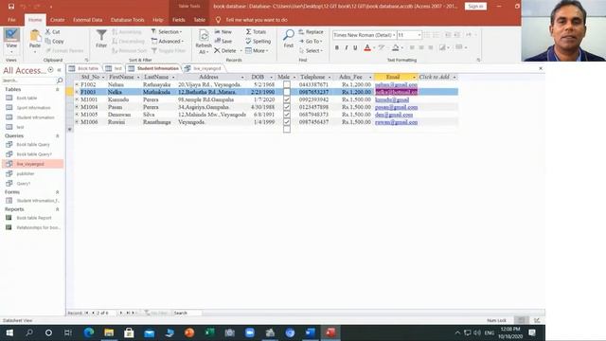Create a New record
This screenshot has height=341, width=606.
223,31
